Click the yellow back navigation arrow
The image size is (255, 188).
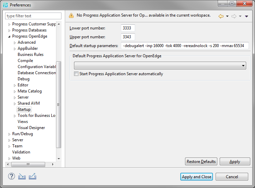(221, 16)
